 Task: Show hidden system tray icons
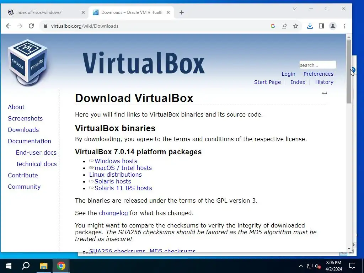301,266
